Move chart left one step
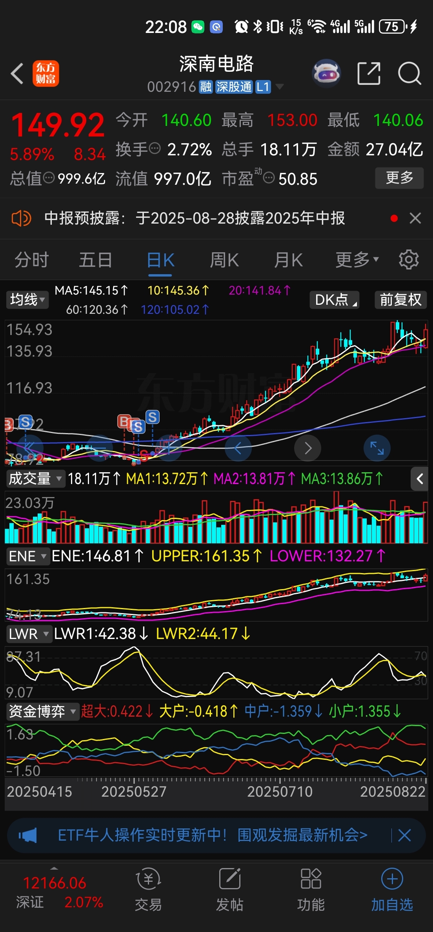433x932 pixels. [x=238, y=448]
